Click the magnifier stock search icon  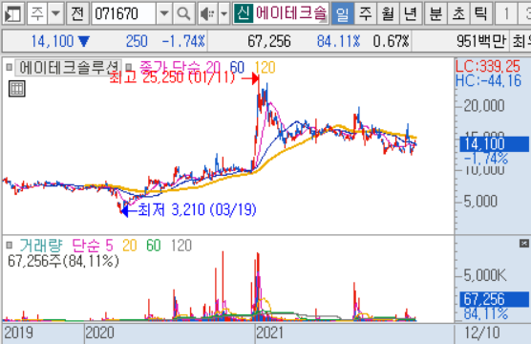pyautogui.click(x=183, y=13)
